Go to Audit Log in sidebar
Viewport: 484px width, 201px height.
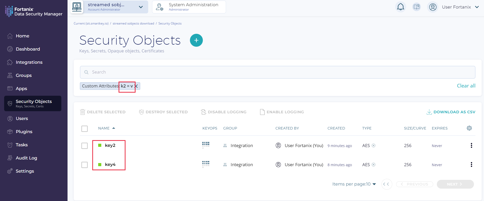tap(26, 158)
